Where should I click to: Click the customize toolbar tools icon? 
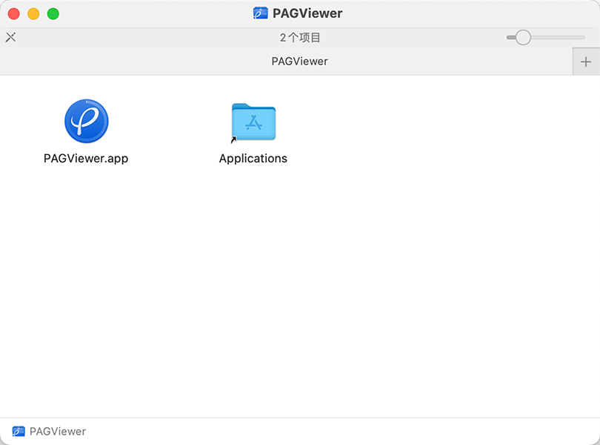(10, 37)
